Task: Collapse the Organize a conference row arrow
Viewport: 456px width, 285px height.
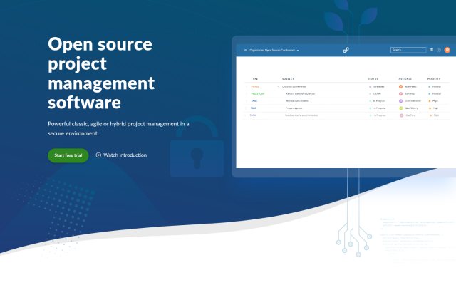Action: [x=279, y=87]
